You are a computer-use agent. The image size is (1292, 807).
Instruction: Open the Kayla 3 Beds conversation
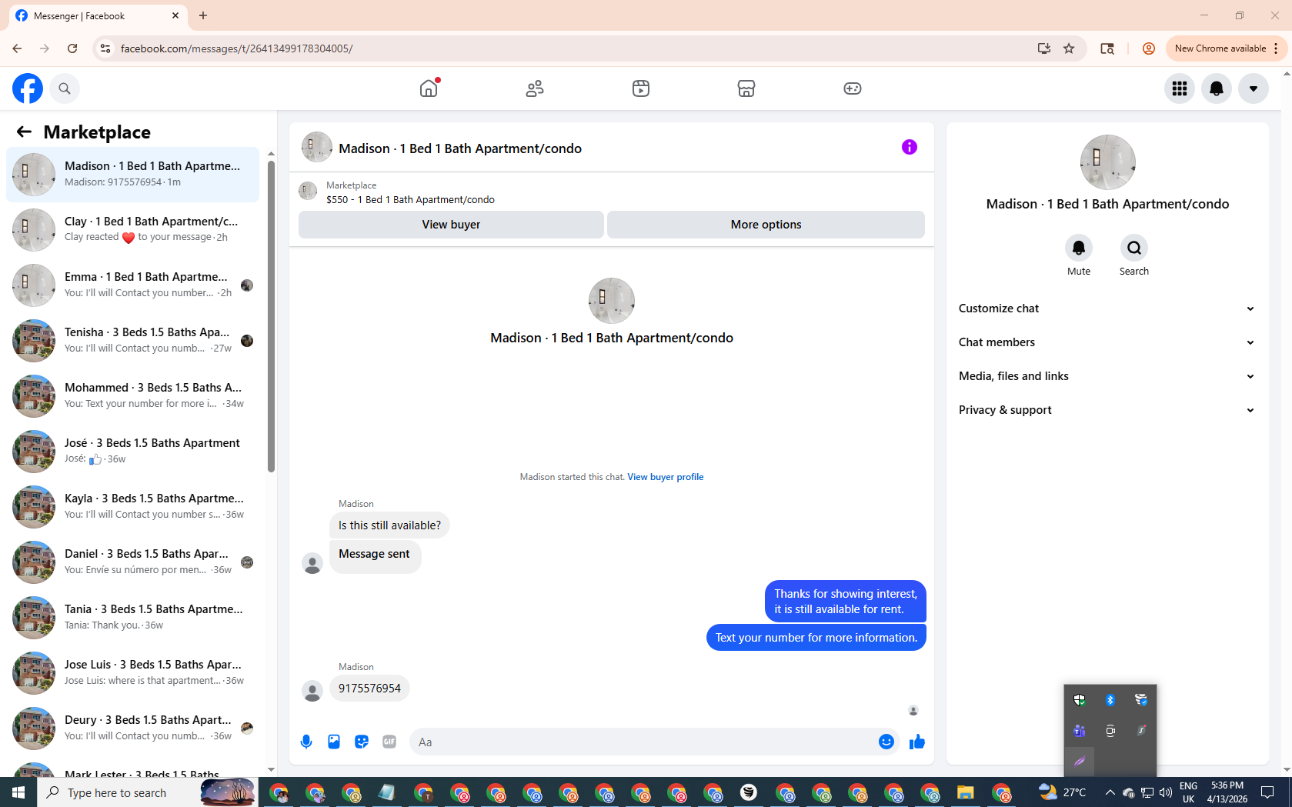[132, 507]
